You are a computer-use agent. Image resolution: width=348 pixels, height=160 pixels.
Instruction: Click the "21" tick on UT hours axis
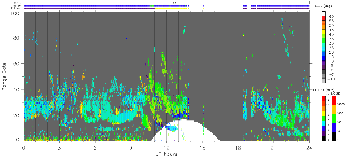click(x=273, y=148)
